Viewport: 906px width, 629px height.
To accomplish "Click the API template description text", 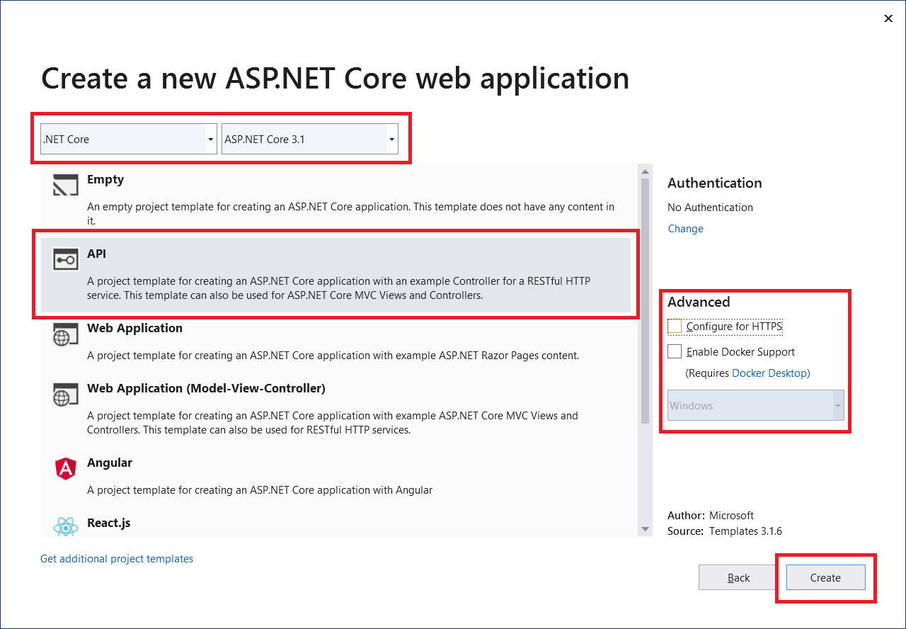I will tap(338, 288).
